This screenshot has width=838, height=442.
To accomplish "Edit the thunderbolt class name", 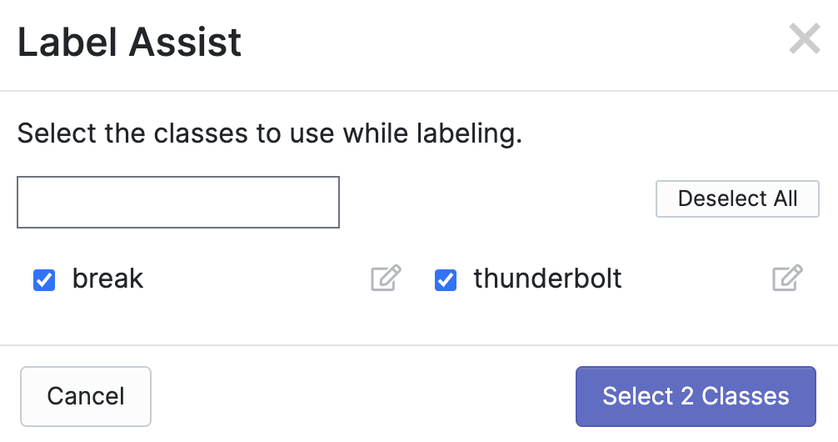I will tap(787, 279).
